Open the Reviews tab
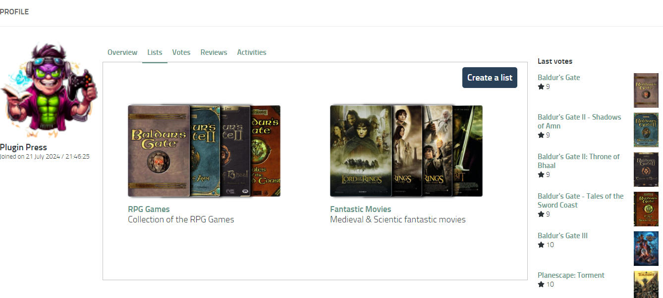663x298 pixels. [x=214, y=52]
